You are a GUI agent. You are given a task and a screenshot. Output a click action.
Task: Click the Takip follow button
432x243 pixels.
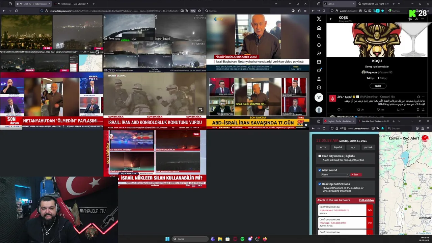(378, 86)
